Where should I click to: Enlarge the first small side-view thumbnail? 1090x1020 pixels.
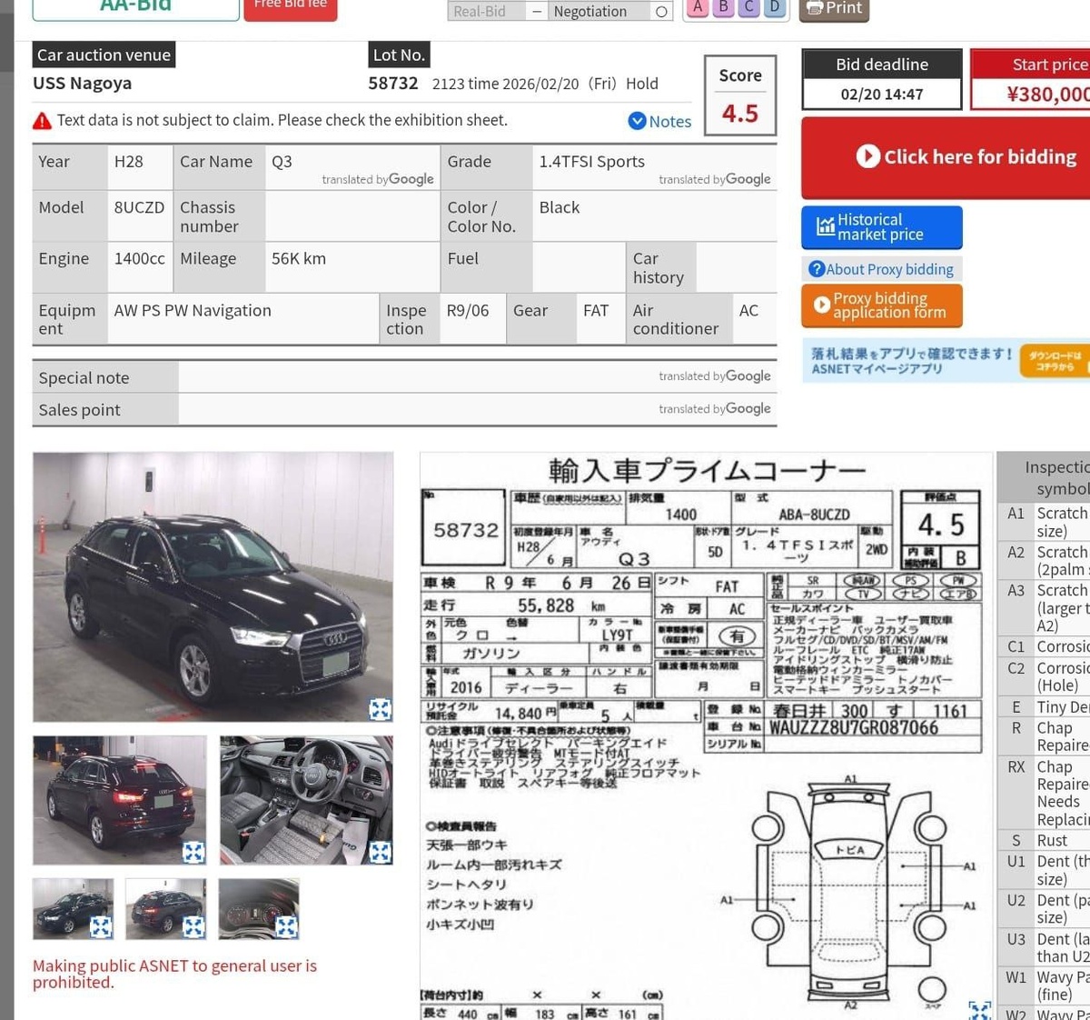pos(101,927)
